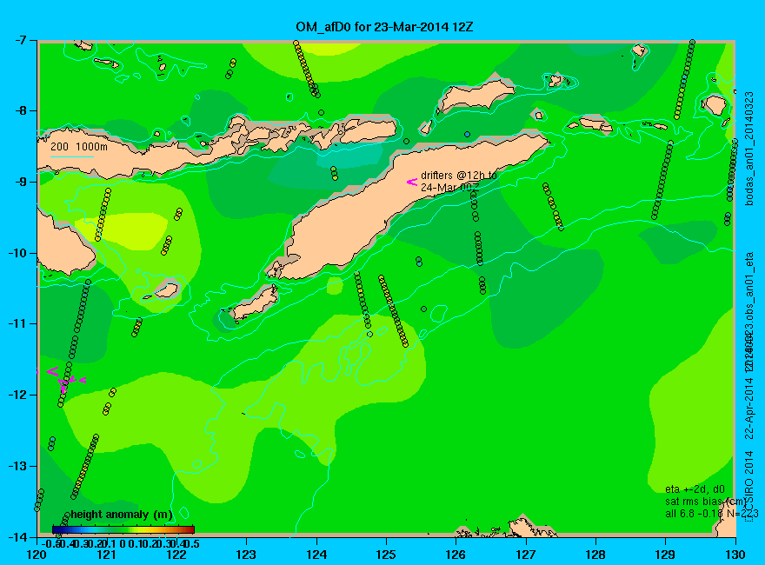Click the plot title 'OM_afD0 for 23-Mar-2014 12Z'
Image resolution: width=765 pixels, height=565 pixels.
(384, 26)
